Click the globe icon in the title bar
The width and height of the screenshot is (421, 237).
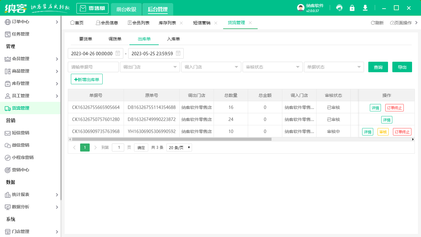tap(339, 8)
